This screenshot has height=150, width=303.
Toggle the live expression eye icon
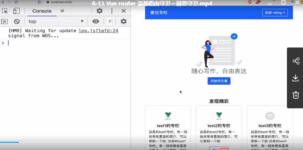(x=96, y=22)
